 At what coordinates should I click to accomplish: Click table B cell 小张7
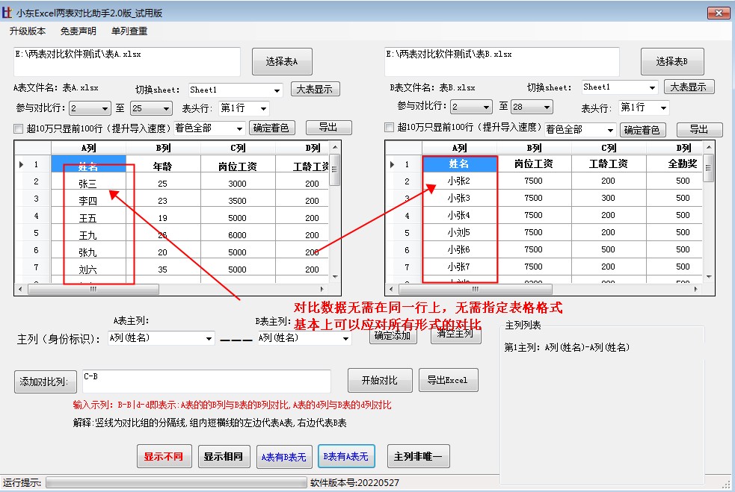coord(459,267)
